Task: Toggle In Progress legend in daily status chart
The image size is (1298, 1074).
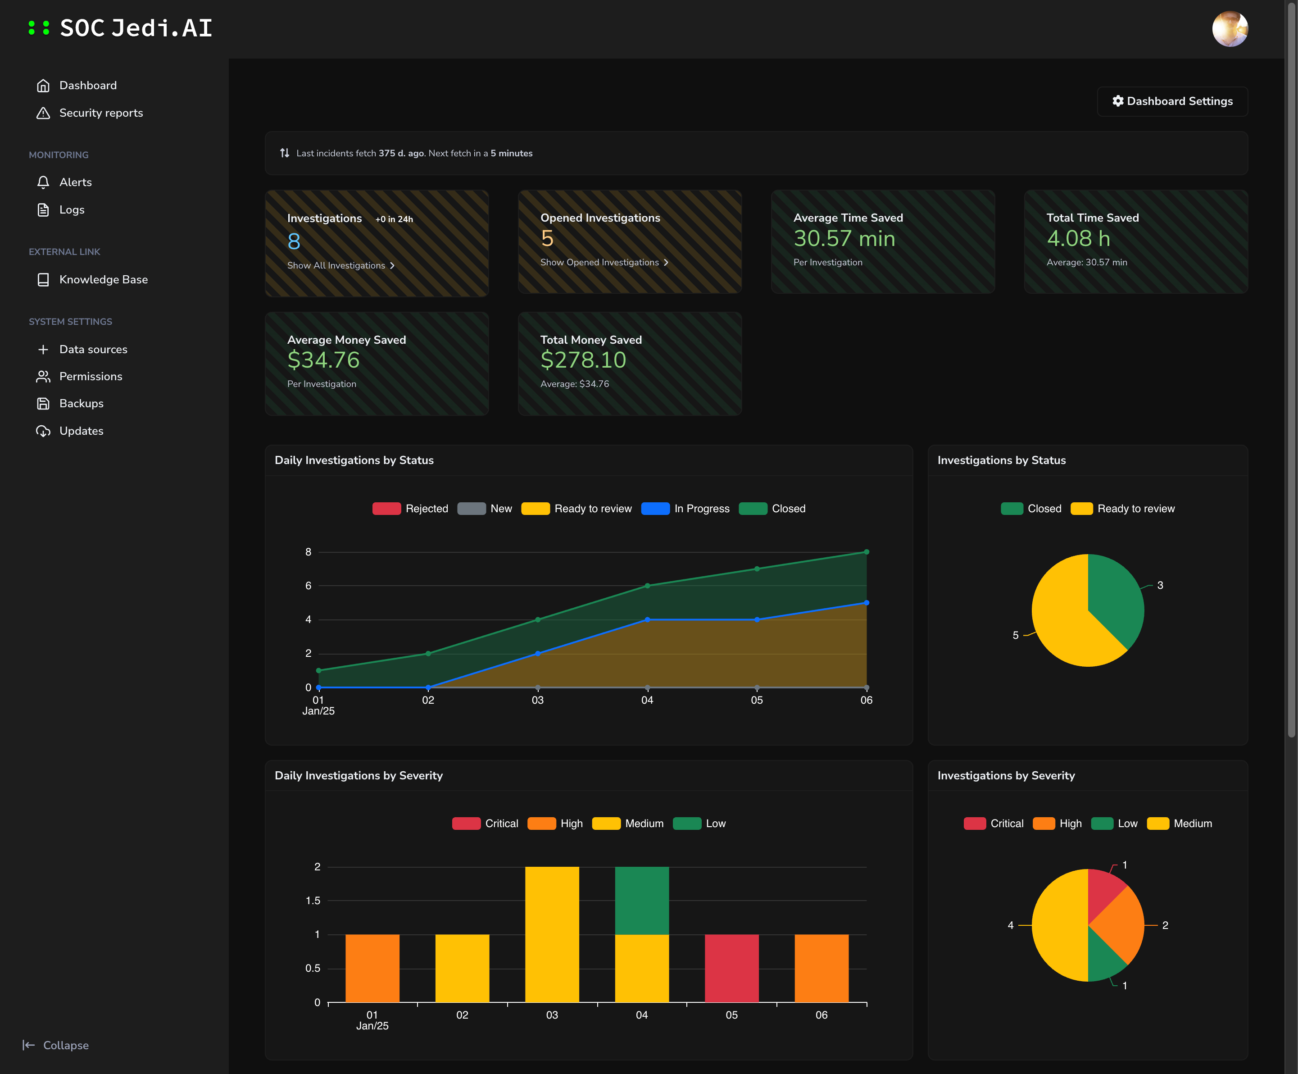Action: point(655,508)
